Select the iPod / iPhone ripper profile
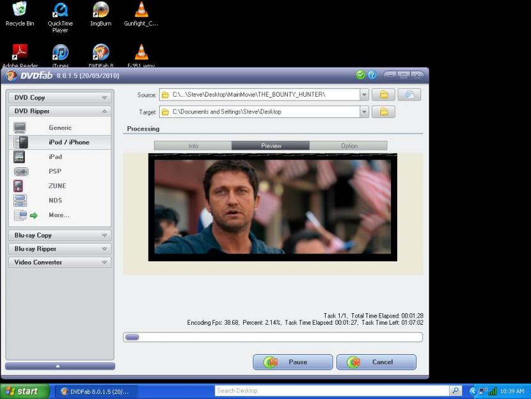Viewport: 531px width, 399px height. pos(68,142)
